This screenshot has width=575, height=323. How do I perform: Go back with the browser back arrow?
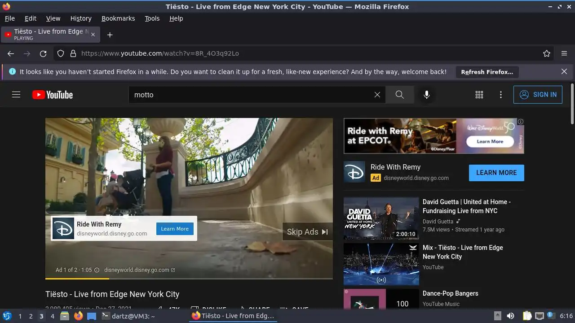(11, 53)
